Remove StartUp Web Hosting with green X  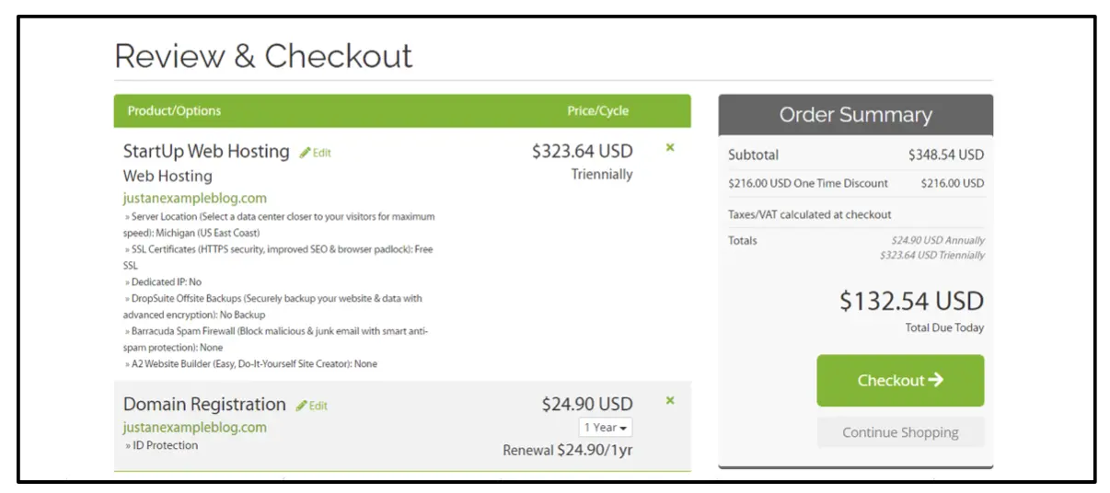click(x=670, y=147)
